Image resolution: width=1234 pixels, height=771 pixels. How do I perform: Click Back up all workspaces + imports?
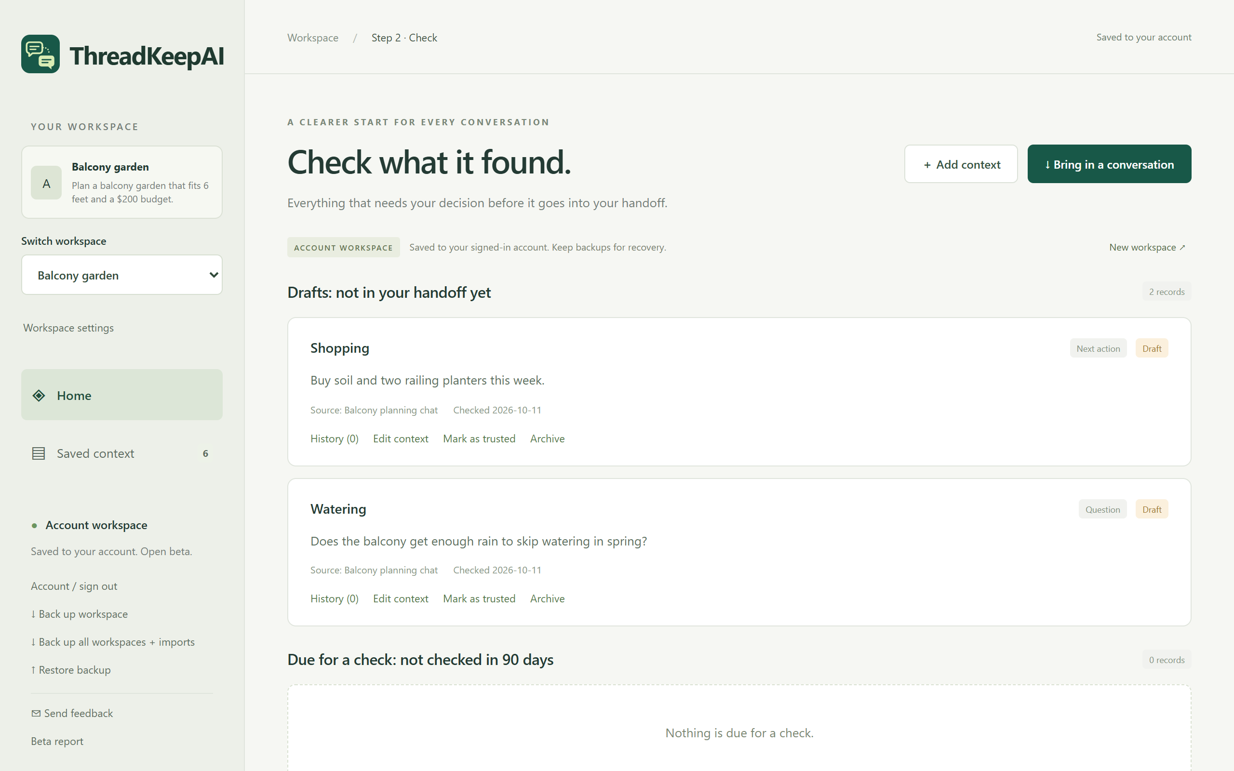point(113,642)
